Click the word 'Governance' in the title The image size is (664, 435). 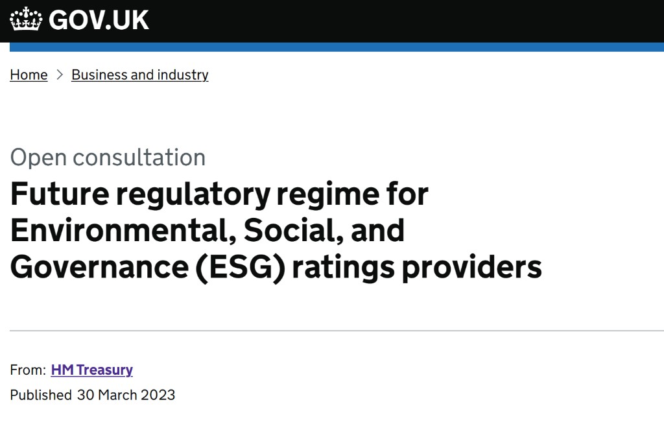(96, 268)
